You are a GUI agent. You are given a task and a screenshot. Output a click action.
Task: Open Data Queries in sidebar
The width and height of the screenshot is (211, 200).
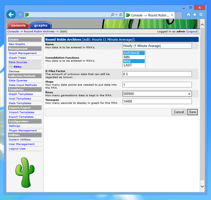click(18, 80)
